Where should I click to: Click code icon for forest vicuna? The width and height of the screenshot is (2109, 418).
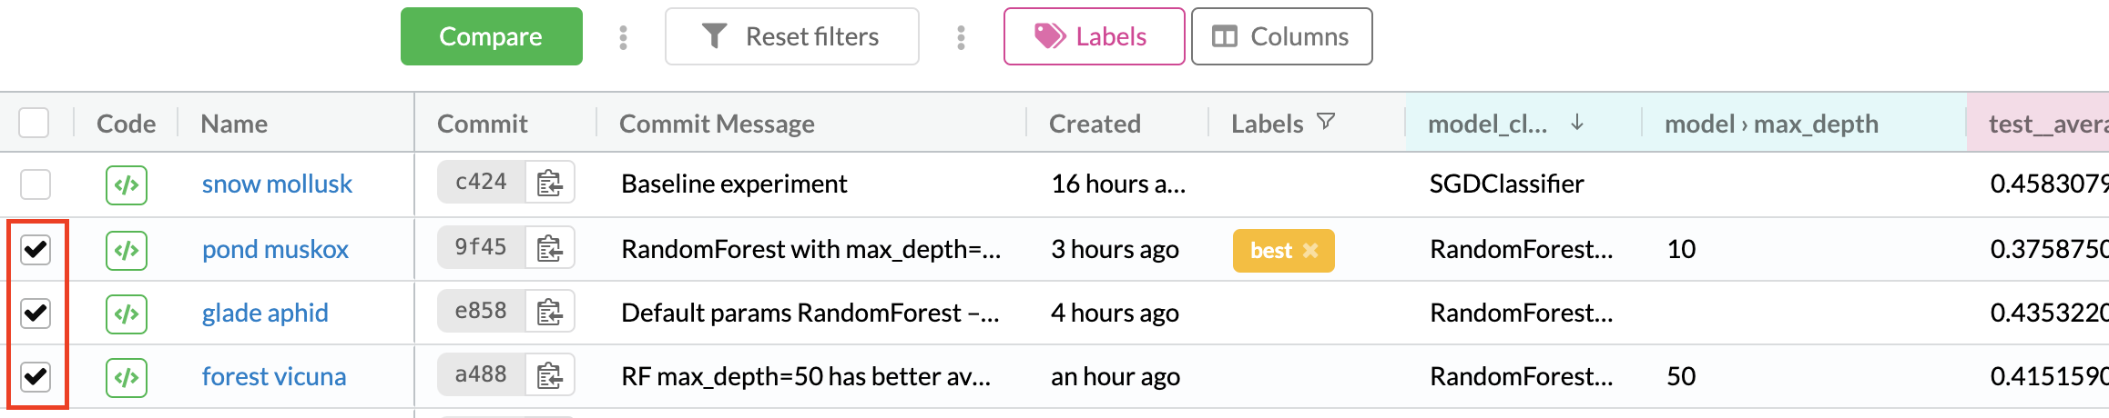126,377
